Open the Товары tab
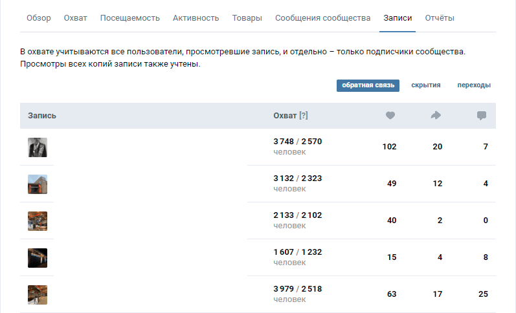The image size is (516, 313). (247, 18)
